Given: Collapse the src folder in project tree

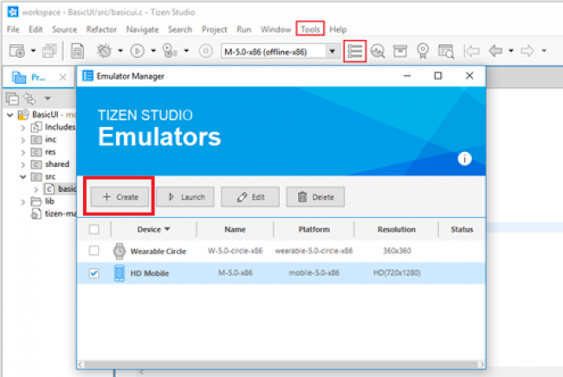Looking at the screenshot, I should 23,176.
